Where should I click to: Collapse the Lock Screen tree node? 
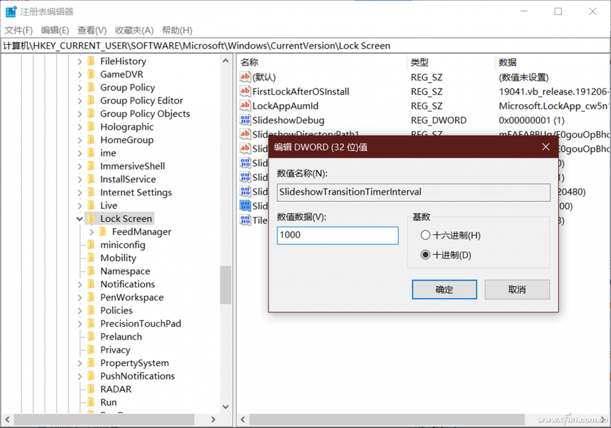click(79, 219)
